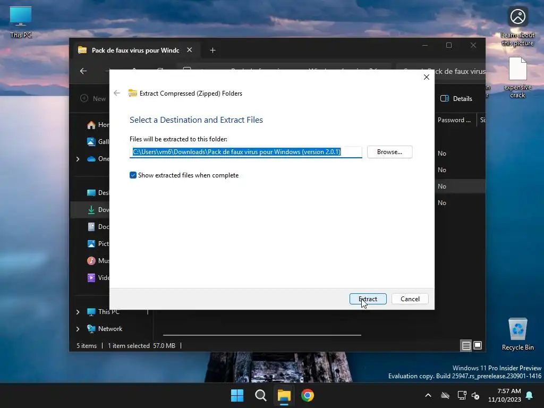The image size is (544, 408).
Task: Open Gallery in the navigation pane
Action: [x=98, y=141]
